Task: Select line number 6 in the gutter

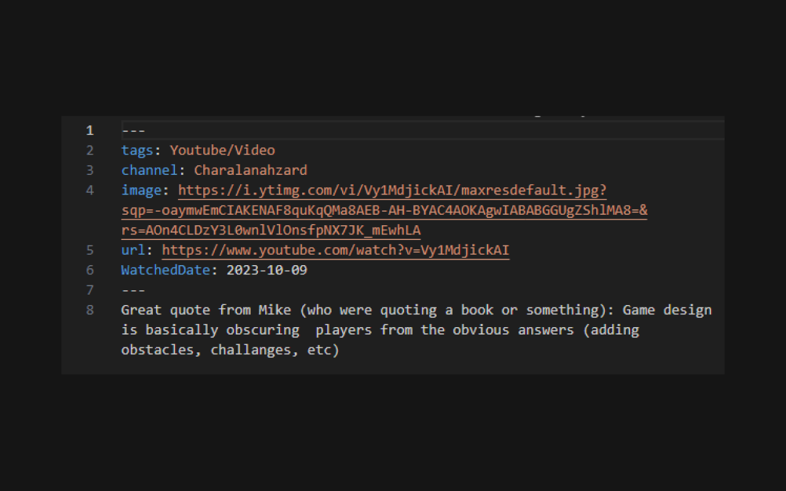Action: point(90,270)
